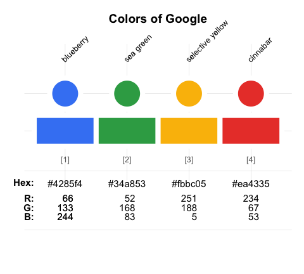The image size is (304, 274).
Task: Select the green rectangle swatch
Action: (127, 131)
